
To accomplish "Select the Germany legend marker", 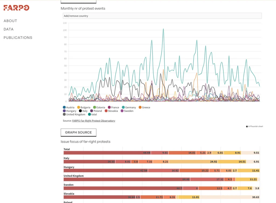I will click(123, 107).
